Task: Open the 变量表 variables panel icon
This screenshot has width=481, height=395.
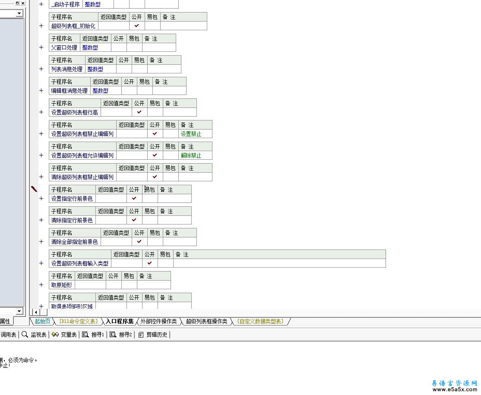Action: coord(55,335)
